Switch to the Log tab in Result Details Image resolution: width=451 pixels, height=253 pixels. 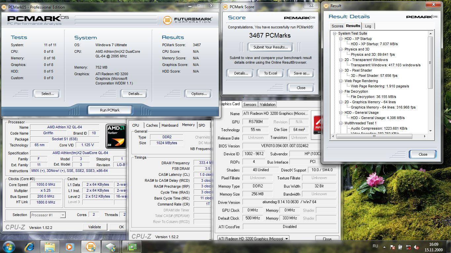(368, 26)
